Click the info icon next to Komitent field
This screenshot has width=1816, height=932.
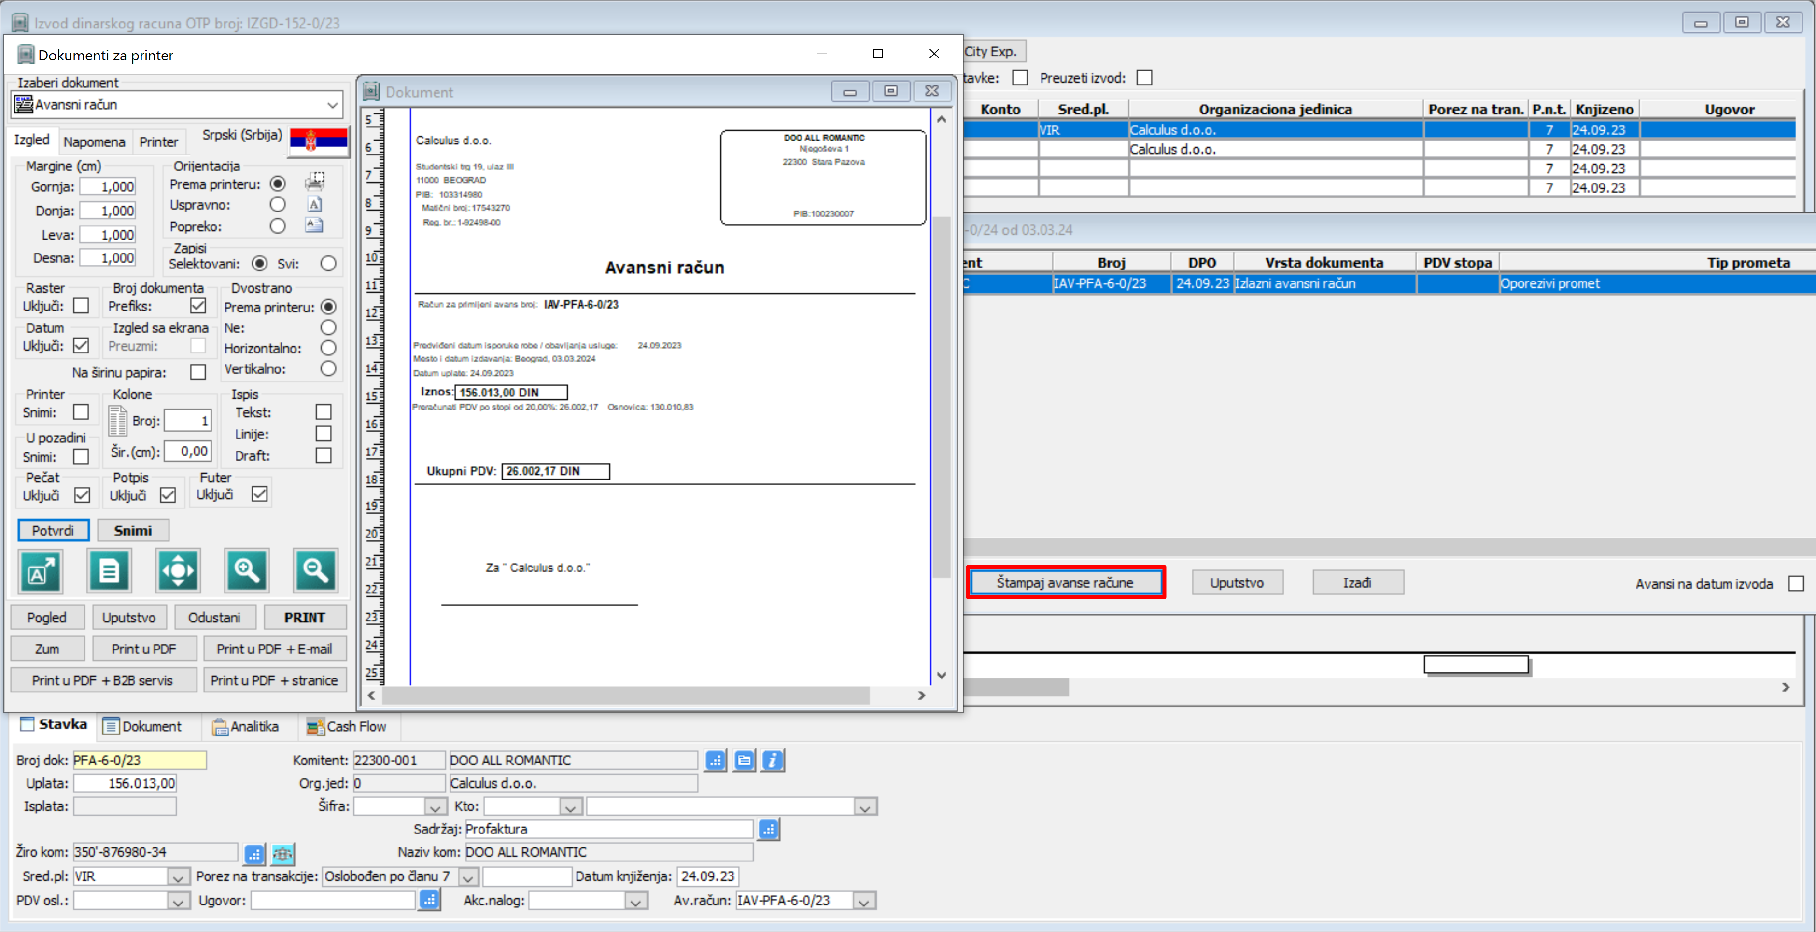coord(773,760)
